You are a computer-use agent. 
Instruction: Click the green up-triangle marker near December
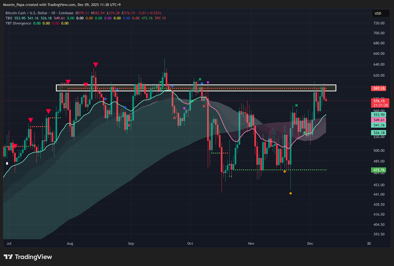pos(305,133)
